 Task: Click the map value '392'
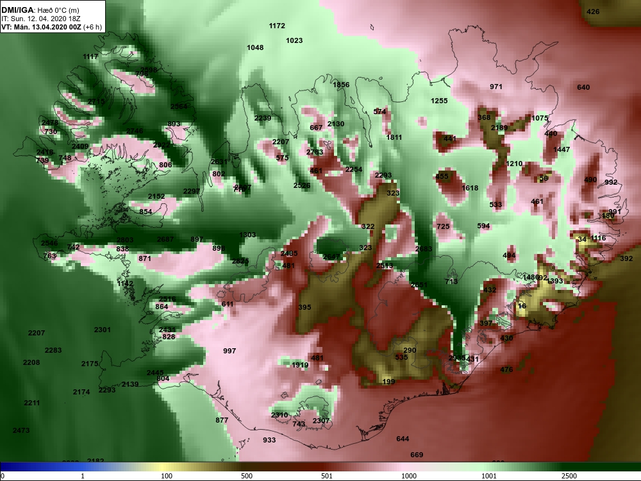(626, 258)
